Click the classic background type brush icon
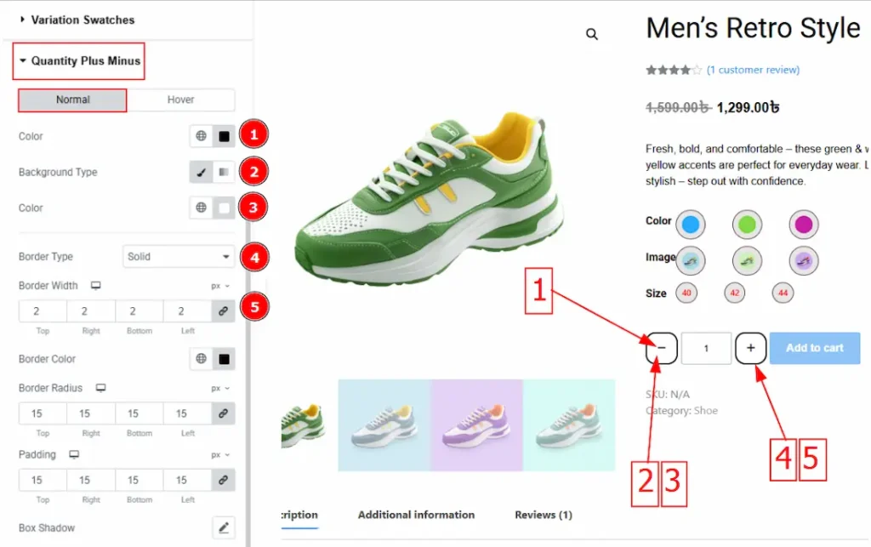871x547 pixels. 201,172
